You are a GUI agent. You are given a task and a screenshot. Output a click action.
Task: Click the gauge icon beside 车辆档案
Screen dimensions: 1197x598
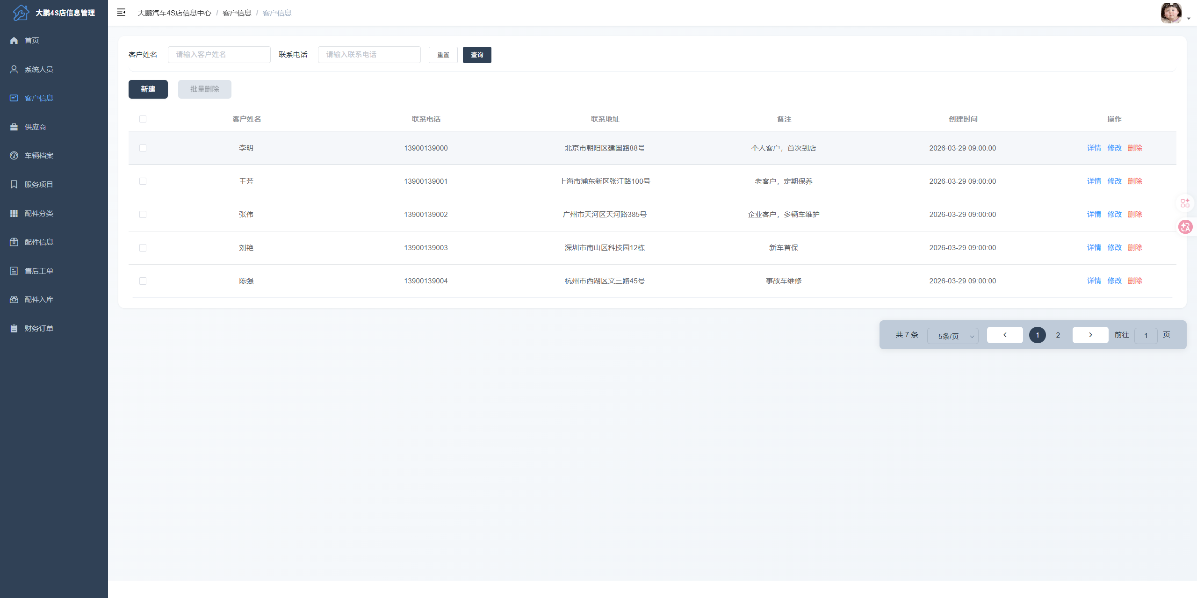14,156
